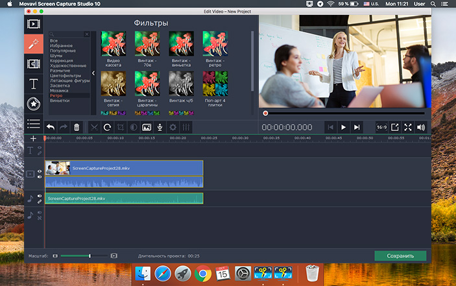Open the Transitions tab in sidebar
The image size is (456, 286).
pyautogui.click(x=34, y=64)
